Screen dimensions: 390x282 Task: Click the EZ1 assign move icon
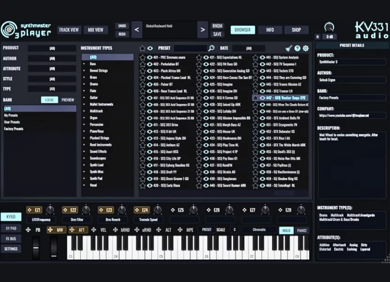coord(29,210)
